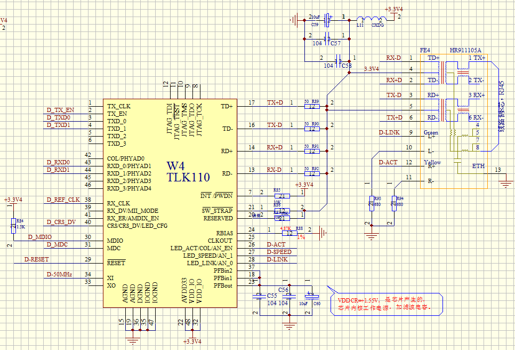Select resistor R94 below the R- pin

click(394, 203)
